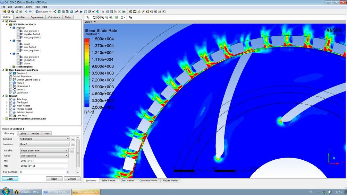347x195 pixels.
Task: Click the Reset button
Action: coord(54,179)
